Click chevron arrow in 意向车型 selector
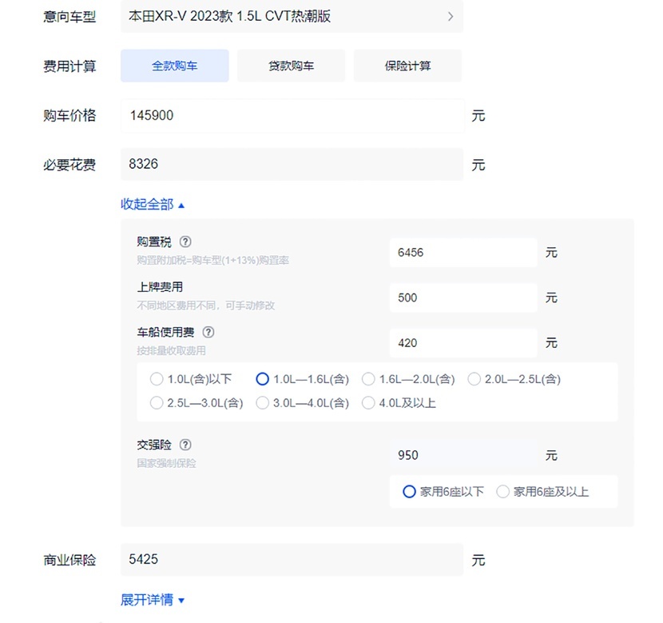 click(x=451, y=17)
